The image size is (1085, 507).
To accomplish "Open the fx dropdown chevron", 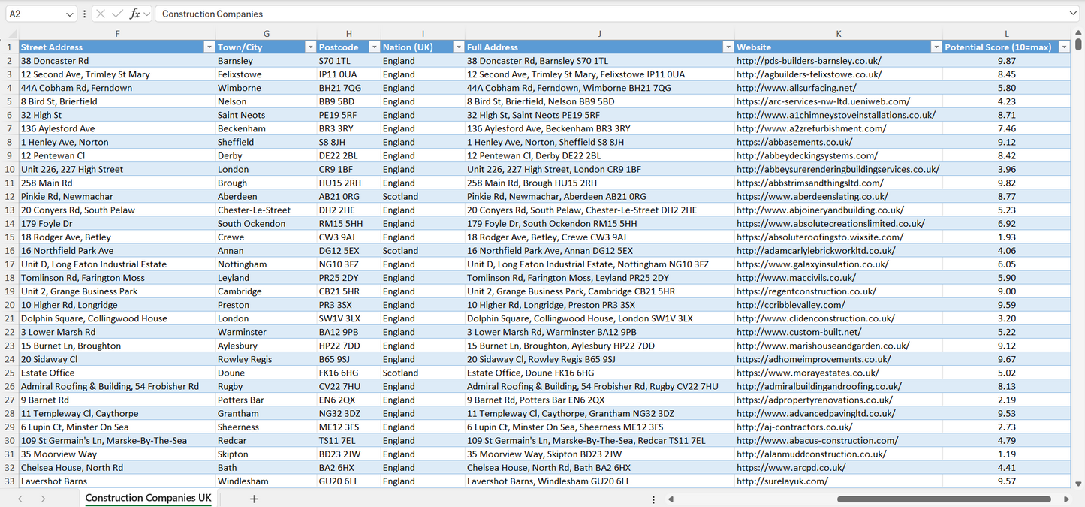I will [147, 14].
